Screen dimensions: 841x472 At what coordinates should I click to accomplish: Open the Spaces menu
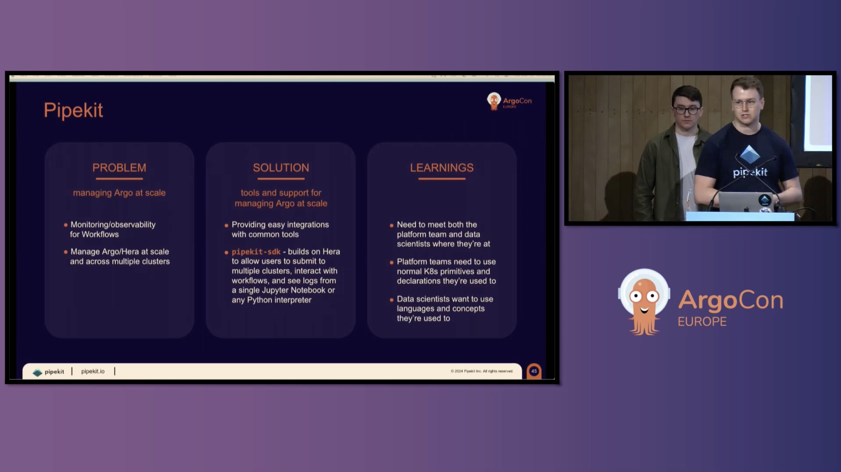pos(79,76)
